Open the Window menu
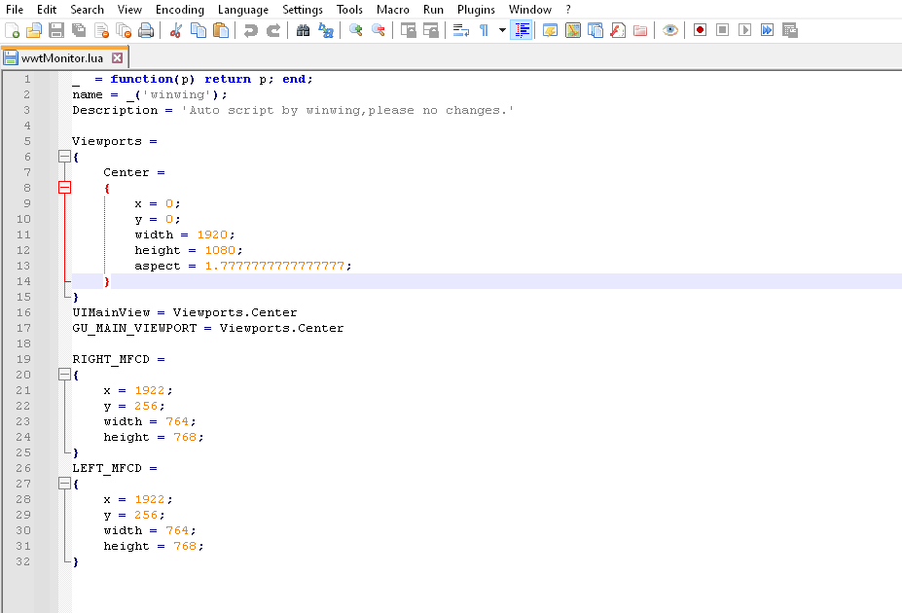 529,9
